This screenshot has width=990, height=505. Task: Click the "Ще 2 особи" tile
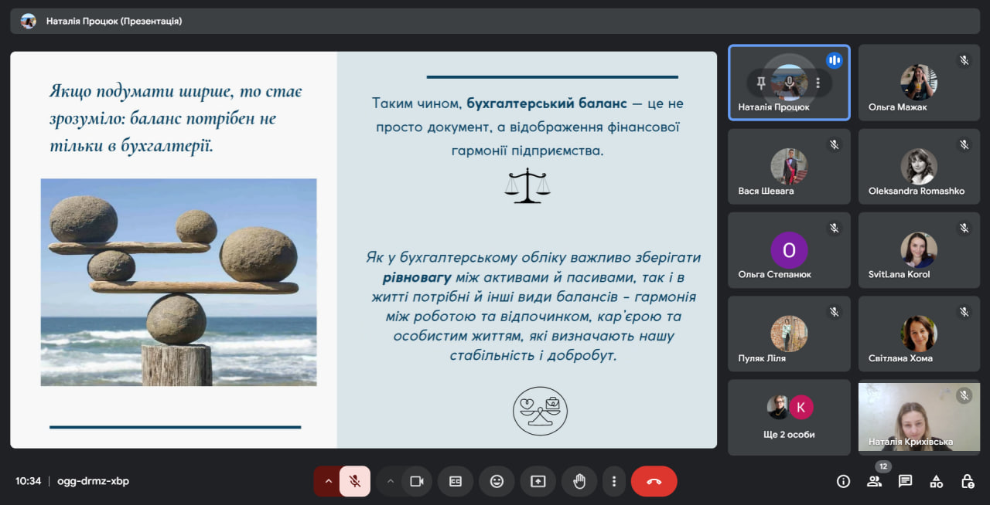point(789,417)
